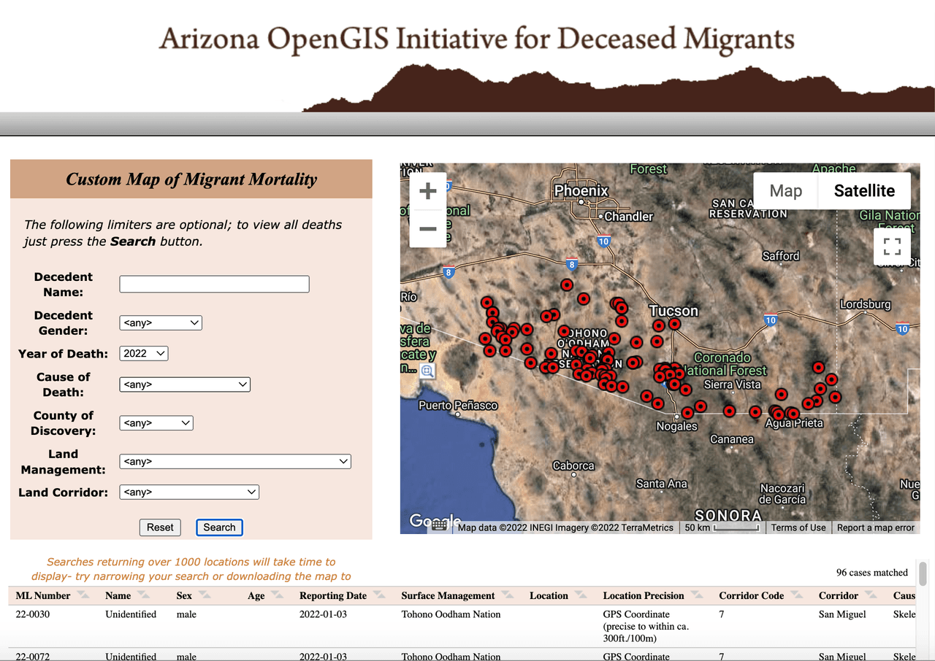Zoom in on the map
935x661 pixels.
pyautogui.click(x=427, y=190)
